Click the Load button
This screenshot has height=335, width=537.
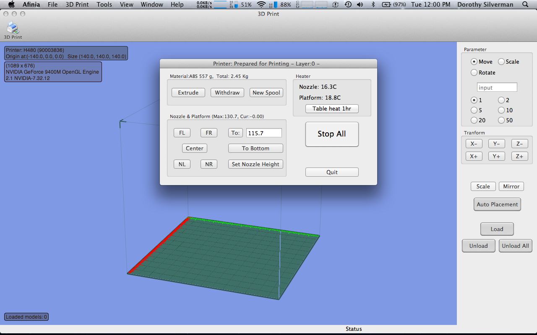497,229
